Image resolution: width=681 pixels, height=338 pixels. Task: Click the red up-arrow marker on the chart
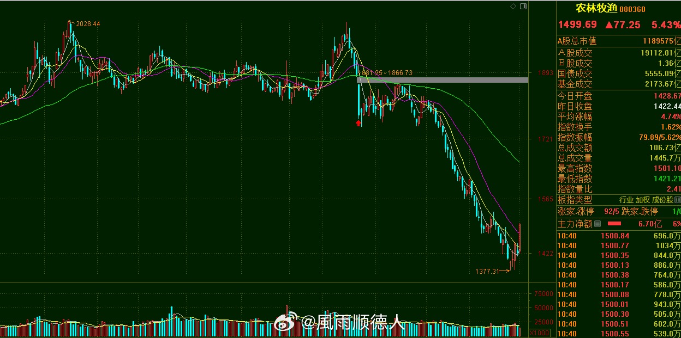[x=359, y=123]
